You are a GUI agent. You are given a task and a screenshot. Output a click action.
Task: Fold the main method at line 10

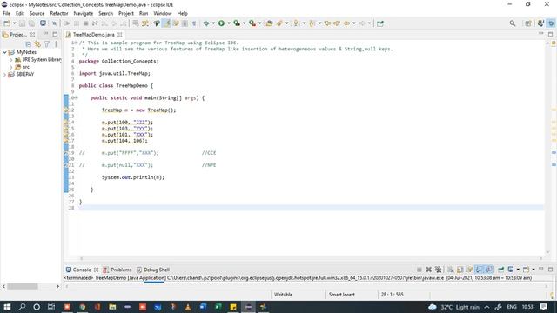point(77,98)
